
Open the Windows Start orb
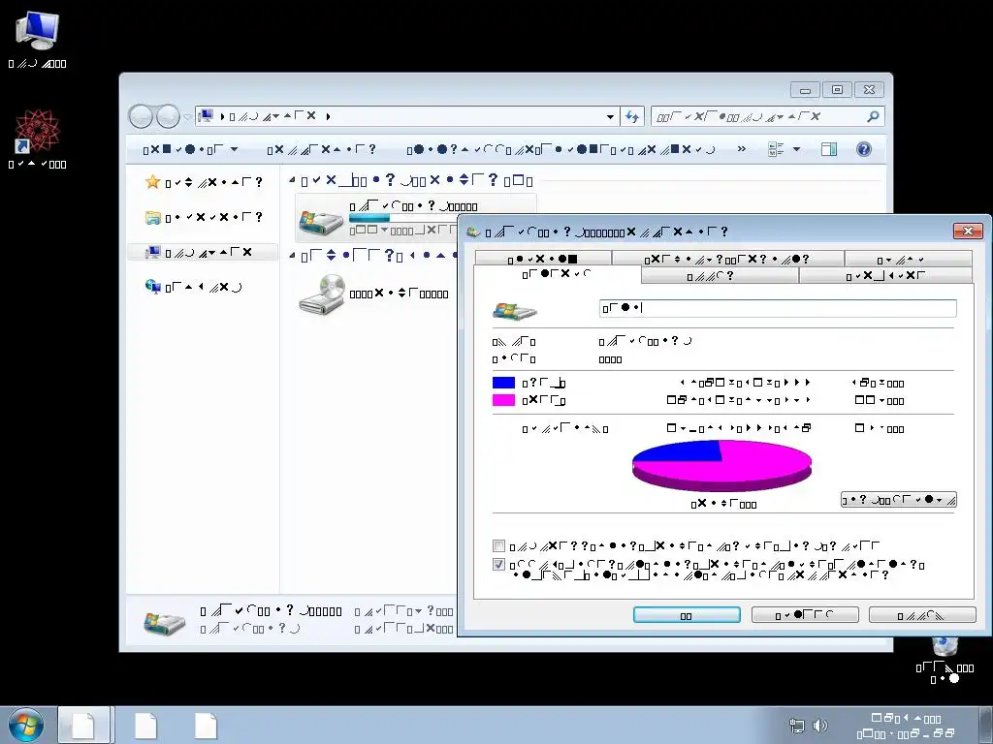(x=26, y=725)
